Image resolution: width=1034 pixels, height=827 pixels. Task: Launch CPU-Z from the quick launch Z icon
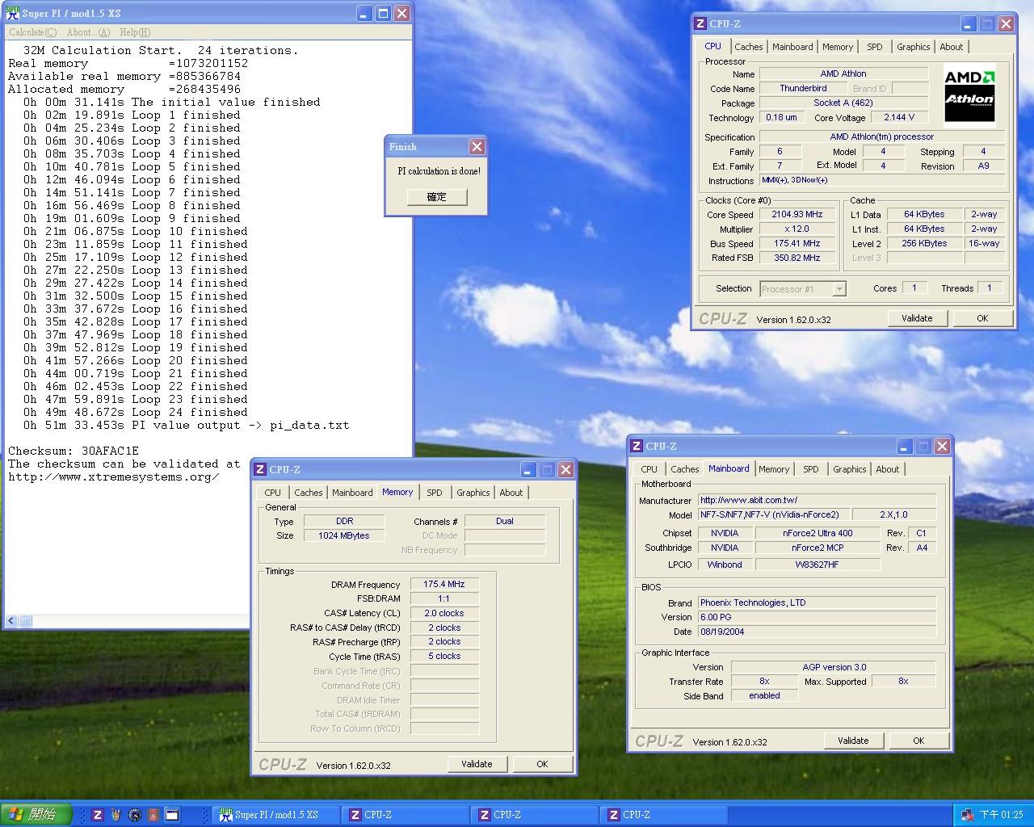(x=98, y=815)
